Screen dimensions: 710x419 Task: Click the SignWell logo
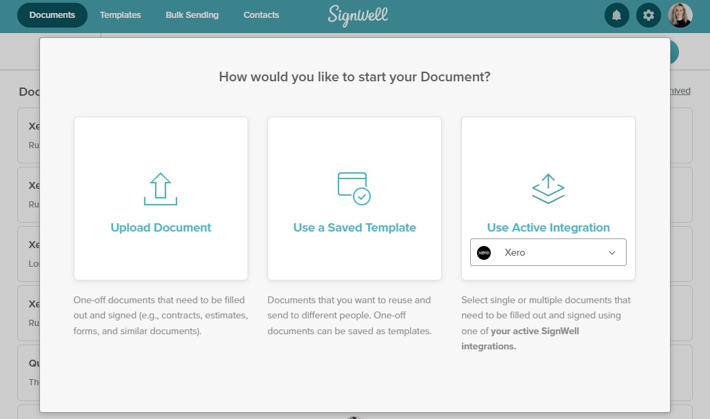point(358,15)
